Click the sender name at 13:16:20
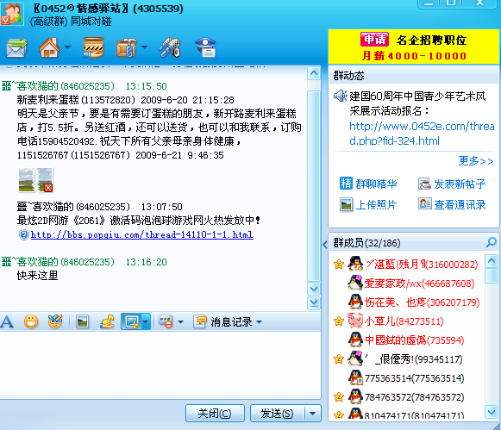This screenshot has height=430, width=501. click(x=58, y=262)
